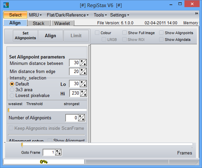Click the Limit button
Viewport: 202px width, 168px height.
(76, 35)
